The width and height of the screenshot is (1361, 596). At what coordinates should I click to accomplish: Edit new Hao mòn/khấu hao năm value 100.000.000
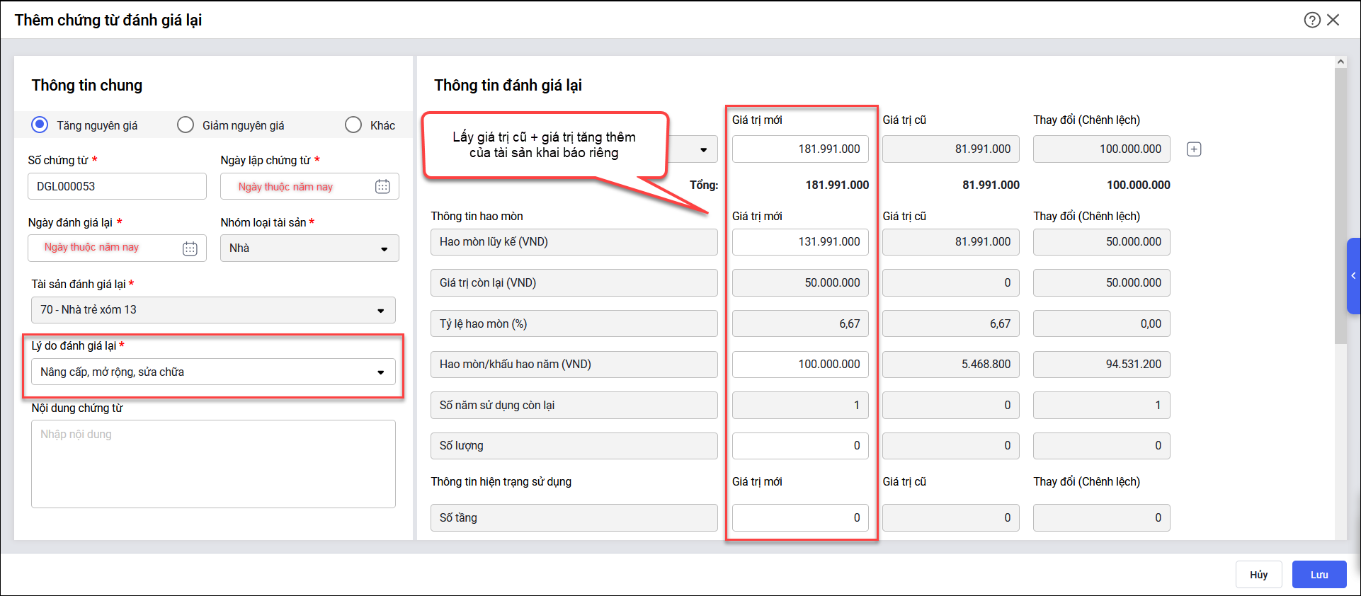(x=800, y=365)
